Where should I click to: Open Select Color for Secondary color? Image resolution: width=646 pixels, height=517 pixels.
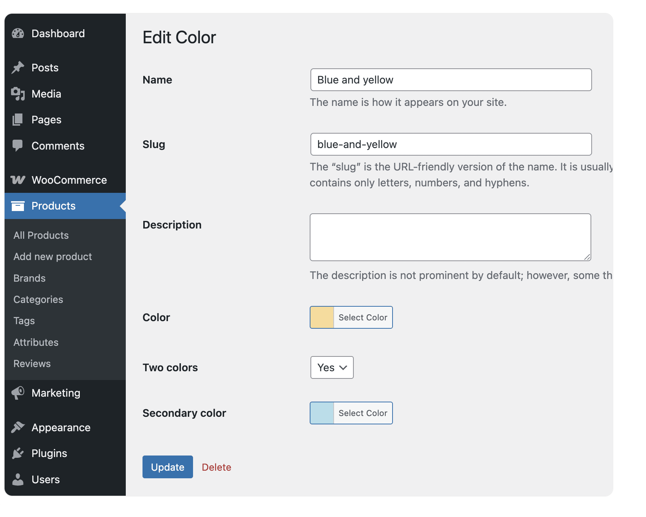pos(363,413)
